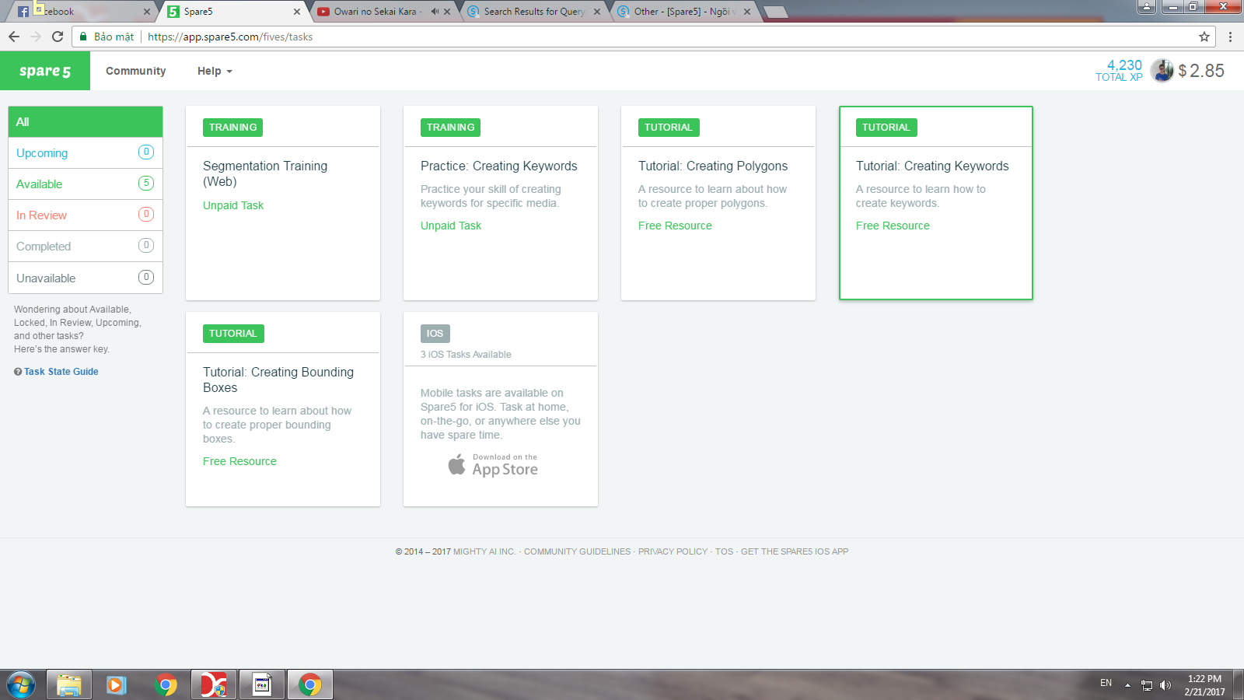The image size is (1244, 700).
Task: Click the active Chrome window taskbar button
Action: pos(310,685)
